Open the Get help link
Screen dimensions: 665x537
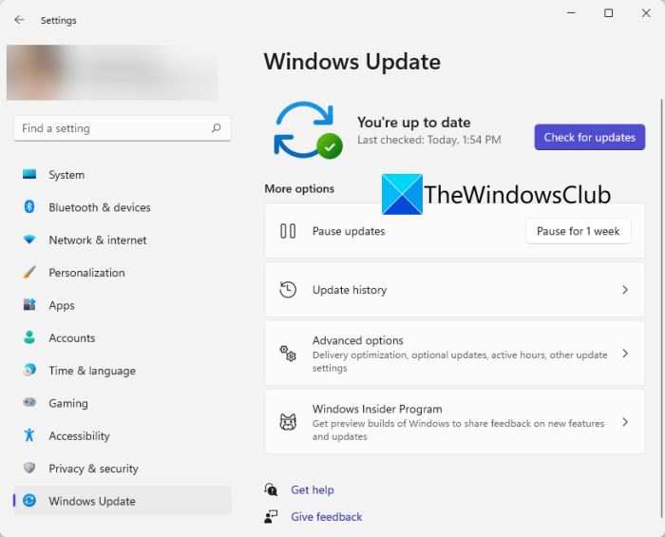tap(313, 489)
